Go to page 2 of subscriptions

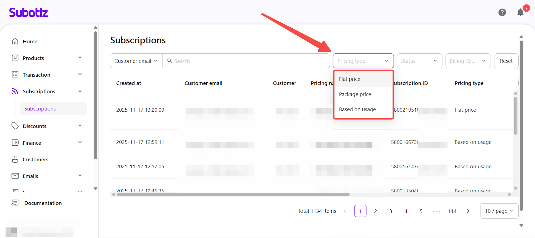[x=376, y=211]
